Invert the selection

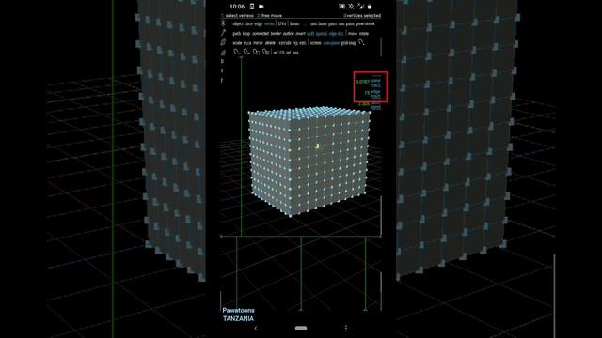click(x=301, y=34)
